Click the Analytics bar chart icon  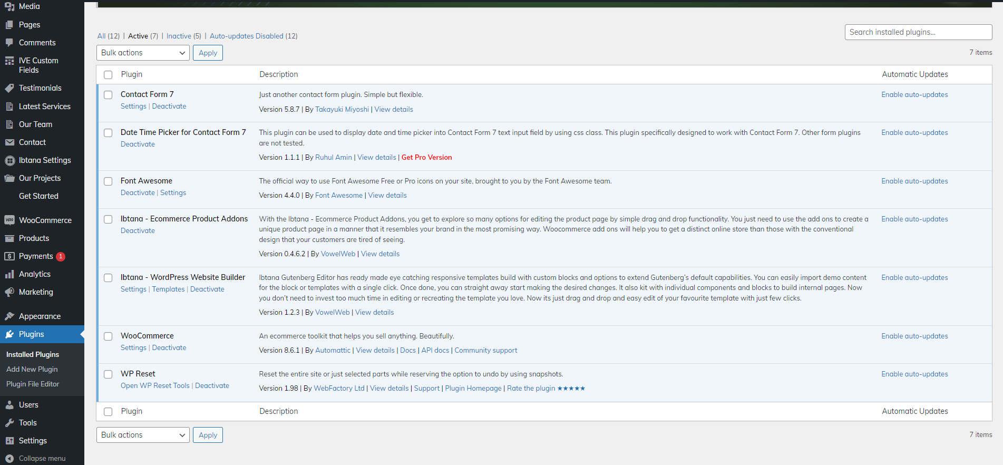point(9,274)
